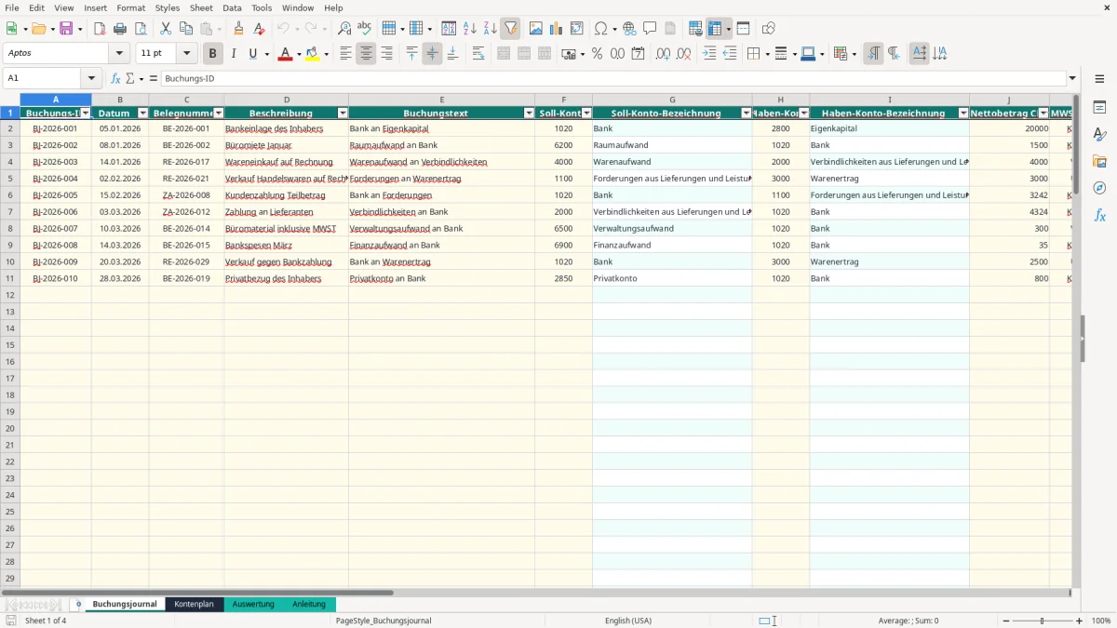Image resolution: width=1117 pixels, height=628 pixels.
Task: Format cells as percent
Action: point(598,54)
